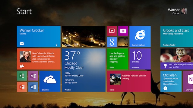This screenshot has height=108, width=193.
Task: Open the Weather tile for Chicago
Action: coord(84,70)
